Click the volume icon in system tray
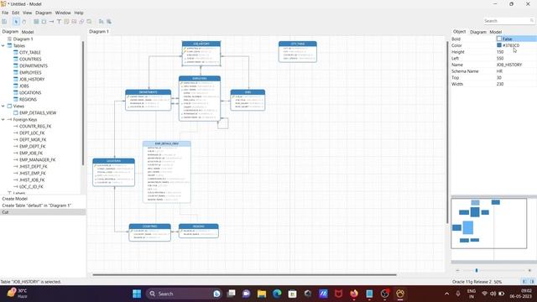Image resolution: width=537 pixels, height=302 pixels. tap(493, 294)
